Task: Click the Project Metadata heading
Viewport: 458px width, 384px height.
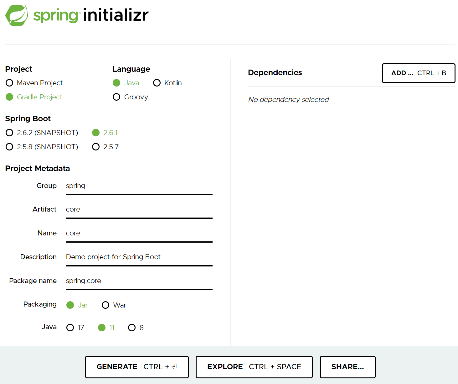Action: point(38,169)
